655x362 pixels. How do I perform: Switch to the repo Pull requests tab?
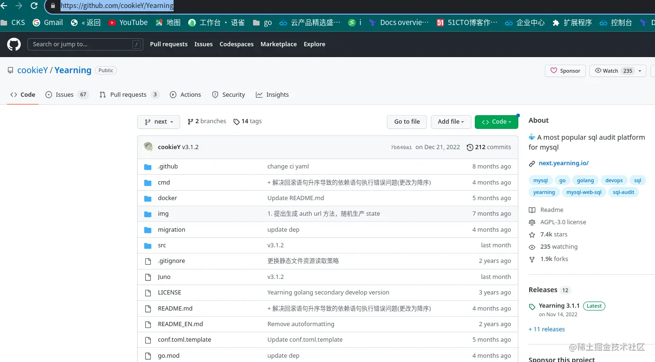pyautogui.click(x=129, y=95)
